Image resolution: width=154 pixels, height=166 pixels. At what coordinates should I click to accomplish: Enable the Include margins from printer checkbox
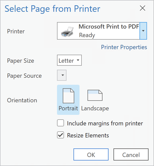tap(60, 123)
